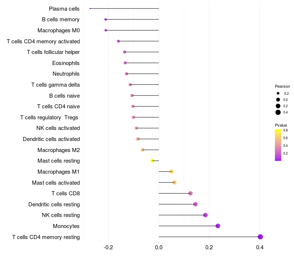Select the Monocytes lollipop point
The height and width of the screenshot is (257, 294).
click(x=218, y=226)
